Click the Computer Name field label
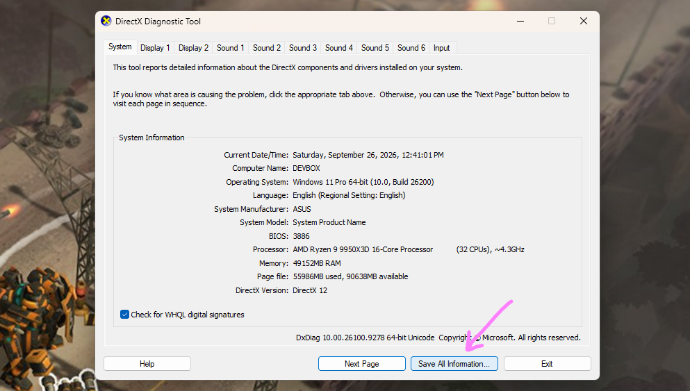 (260, 169)
